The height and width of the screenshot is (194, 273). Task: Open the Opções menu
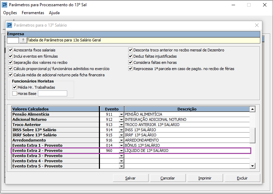point(10,13)
